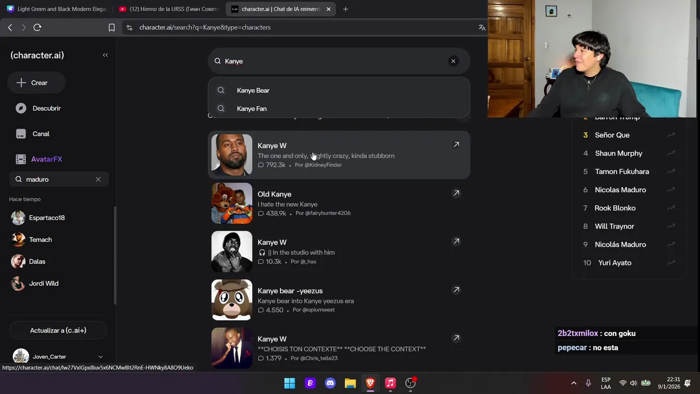Show hidden system tray icons

pos(574,383)
